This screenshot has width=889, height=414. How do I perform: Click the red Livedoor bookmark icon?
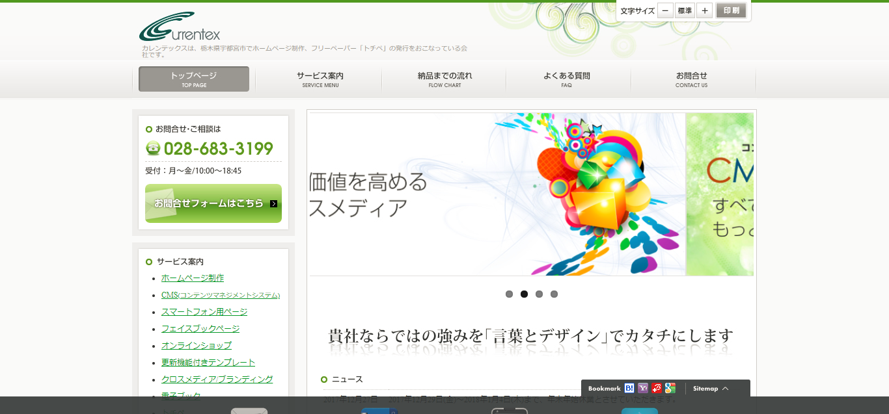[x=657, y=388]
